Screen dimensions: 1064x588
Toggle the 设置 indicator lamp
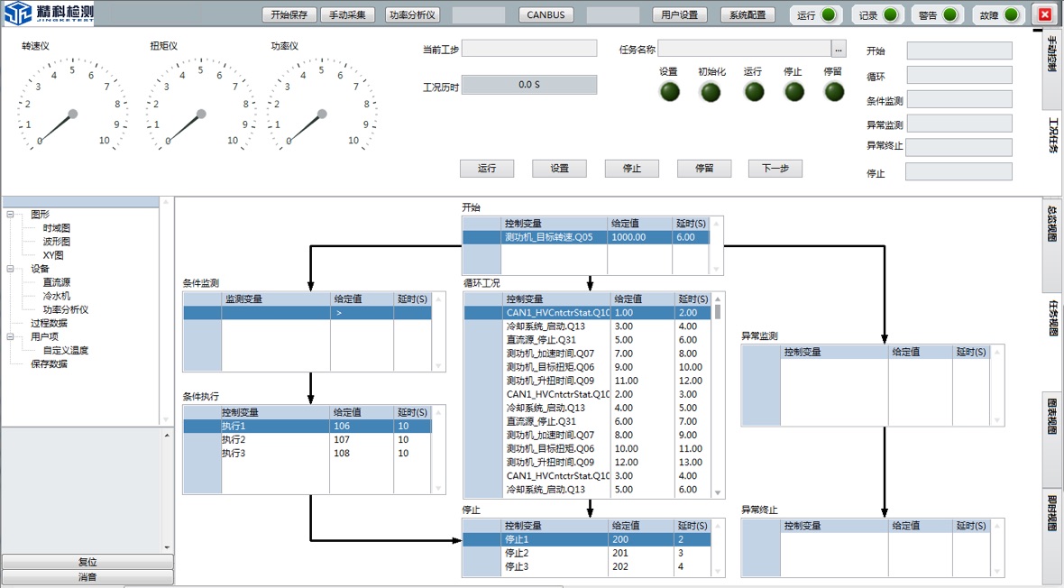point(670,91)
